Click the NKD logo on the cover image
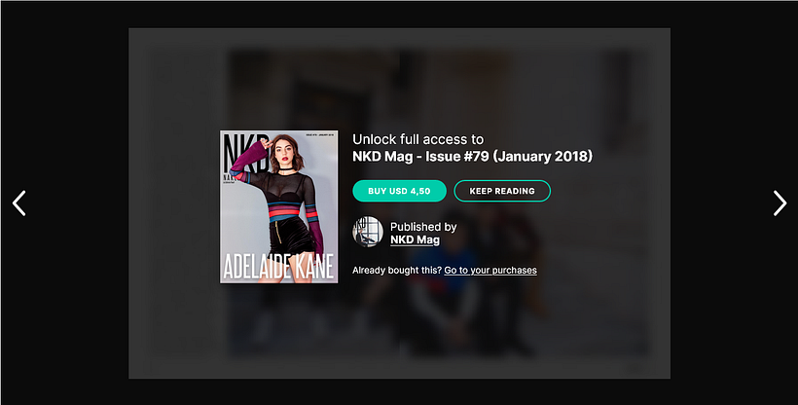Viewport: 798px width, 405px height. pos(245,155)
